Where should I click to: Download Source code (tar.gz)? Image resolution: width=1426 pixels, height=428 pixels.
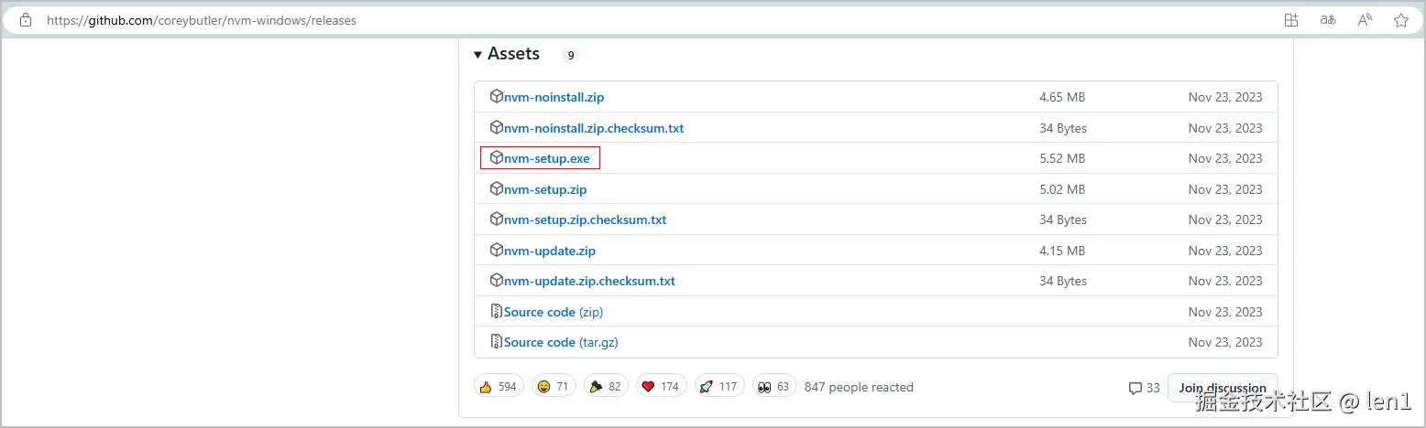click(562, 342)
